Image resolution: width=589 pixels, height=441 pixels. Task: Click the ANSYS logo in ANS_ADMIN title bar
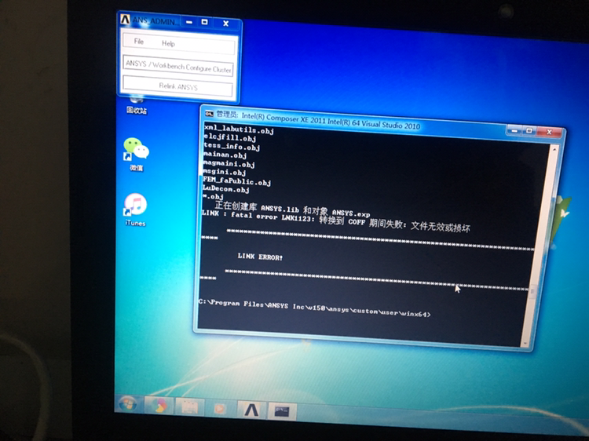125,20
